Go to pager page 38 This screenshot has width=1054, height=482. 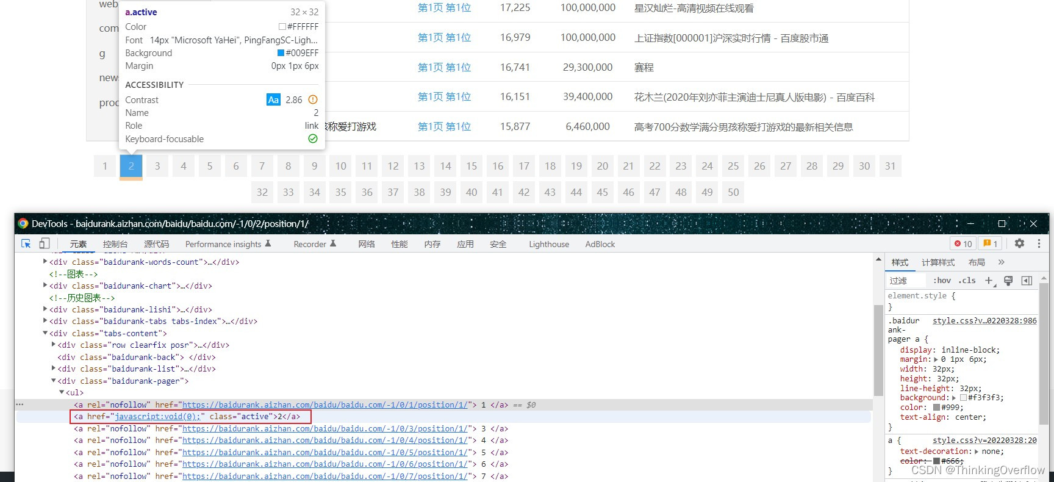click(x=419, y=192)
